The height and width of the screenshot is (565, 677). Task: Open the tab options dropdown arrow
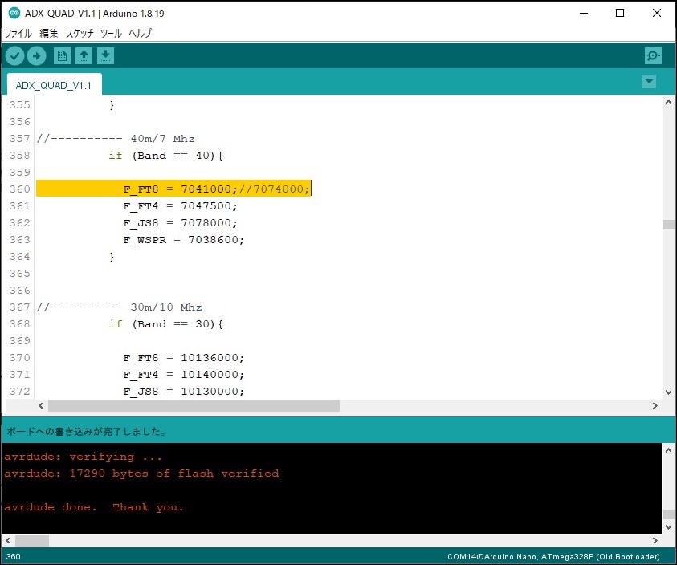649,81
